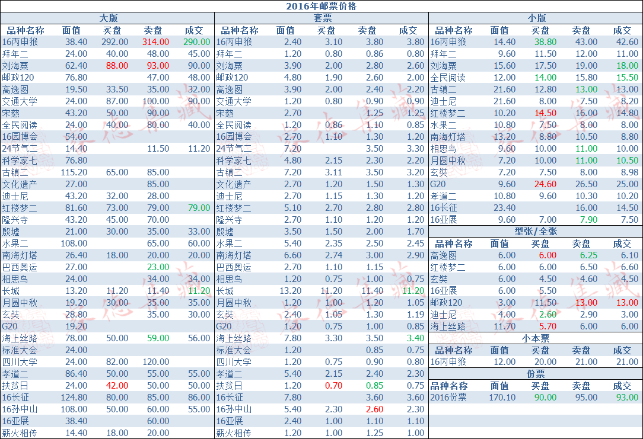
Task: Select the 2016份票 row name
Action: [x=448, y=398]
